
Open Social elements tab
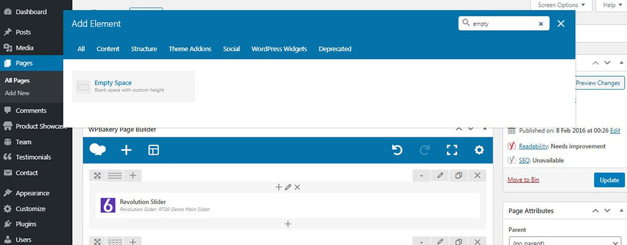231,49
